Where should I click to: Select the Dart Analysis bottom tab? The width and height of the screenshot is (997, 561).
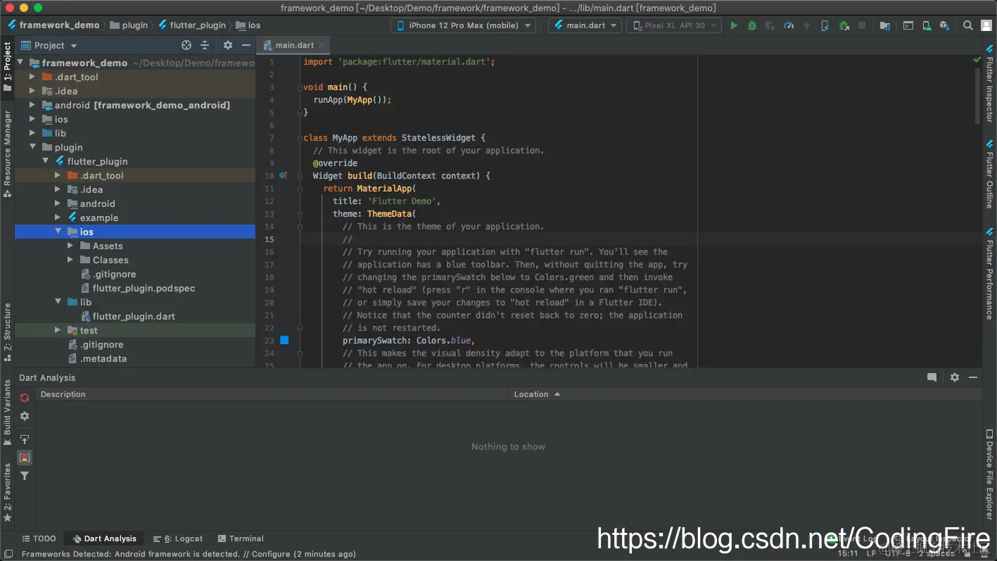point(104,538)
